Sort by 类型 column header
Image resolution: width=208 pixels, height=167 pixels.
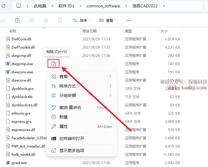129,31
